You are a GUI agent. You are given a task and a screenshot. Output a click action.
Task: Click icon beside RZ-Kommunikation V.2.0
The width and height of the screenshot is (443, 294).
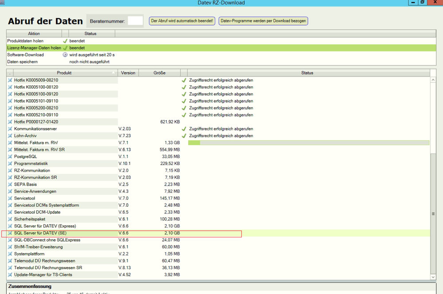point(10,170)
